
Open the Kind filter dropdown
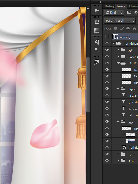114,13
